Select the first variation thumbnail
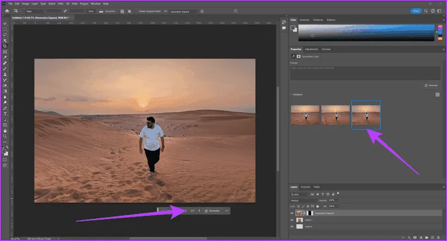 point(305,115)
